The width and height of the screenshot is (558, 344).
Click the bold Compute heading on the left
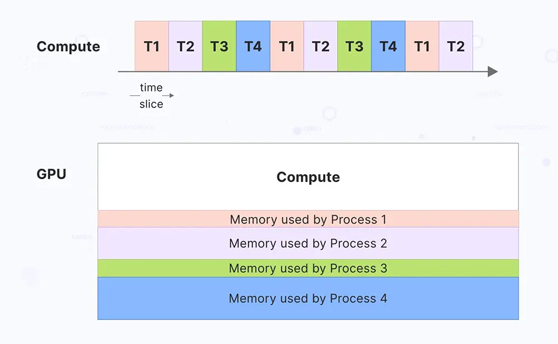point(68,47)
